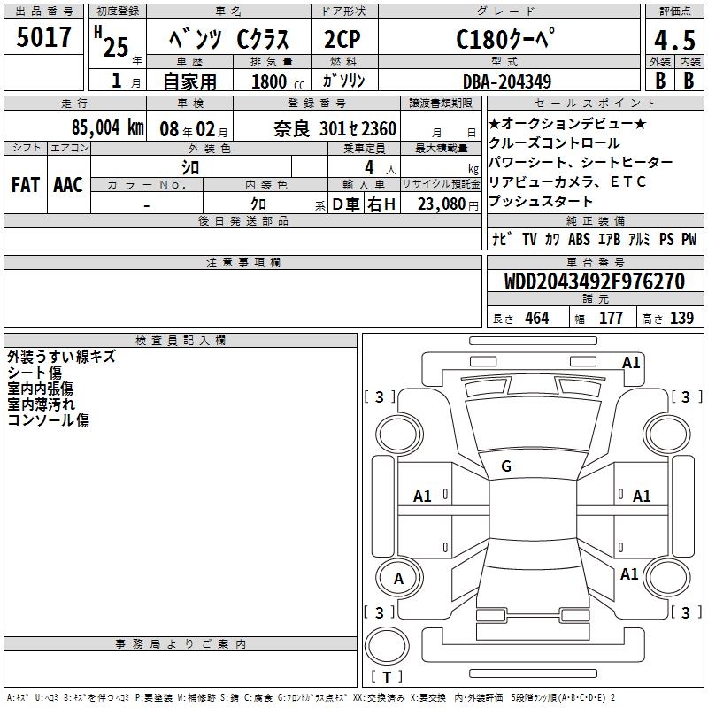The image size is (708, 708).
Task: Select inspector note 外装うすい線キズ
Action: [61, 357]
